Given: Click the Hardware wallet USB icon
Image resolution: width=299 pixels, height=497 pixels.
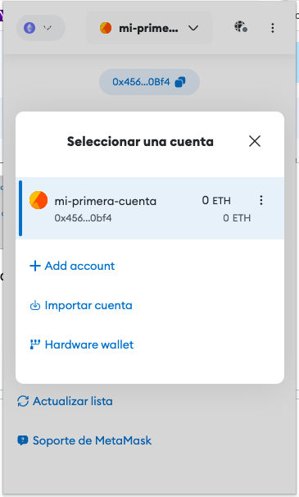Looking at the screenshot, I should pyautogui.click(x=35, y=344).
